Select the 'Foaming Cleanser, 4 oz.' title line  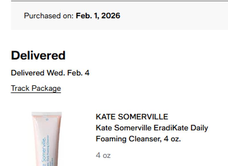click(x=138, y=139)
